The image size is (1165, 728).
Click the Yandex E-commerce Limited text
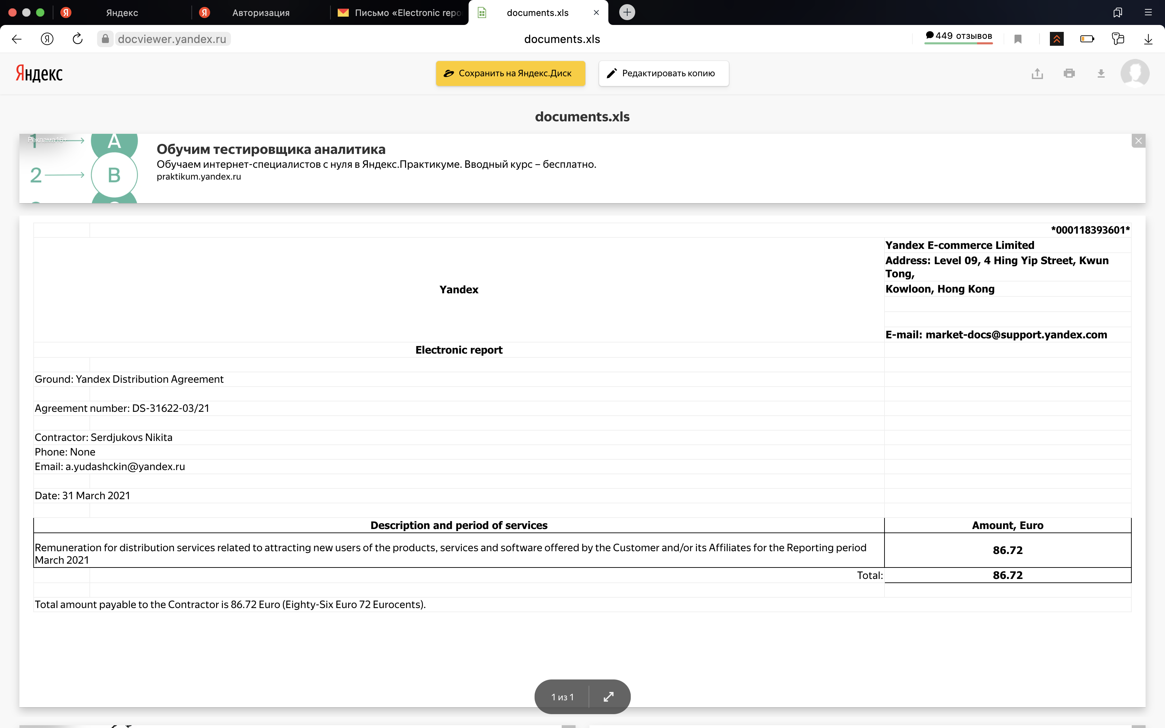pos(959,245)
